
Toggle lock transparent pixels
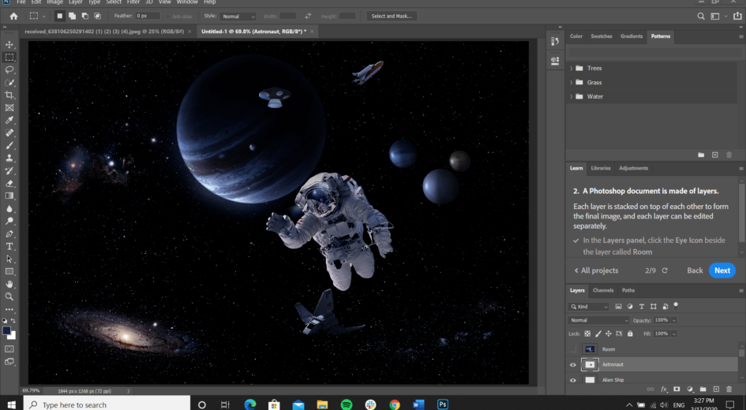pyautogui.click(x=587, y=334)
